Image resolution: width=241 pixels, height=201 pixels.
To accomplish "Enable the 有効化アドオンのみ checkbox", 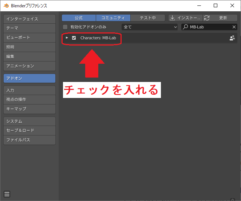I will [65, 27].
